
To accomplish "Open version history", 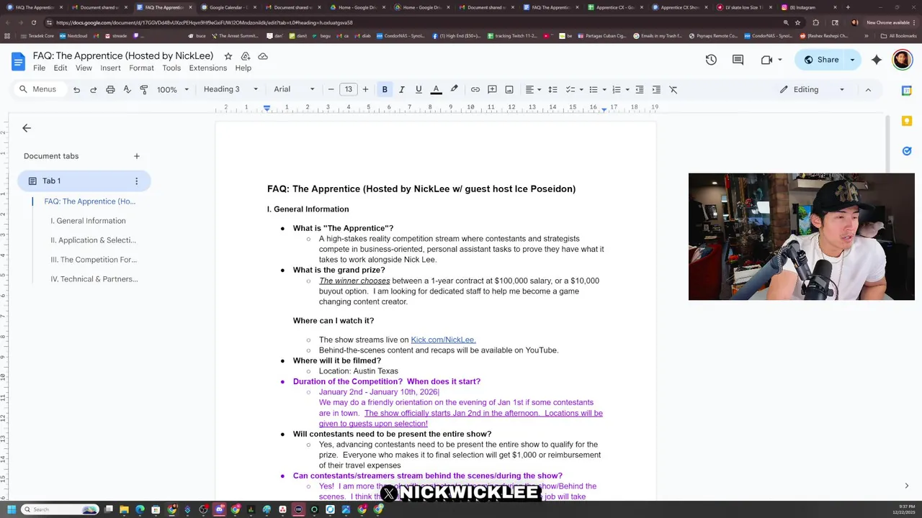I will [711, 60].
